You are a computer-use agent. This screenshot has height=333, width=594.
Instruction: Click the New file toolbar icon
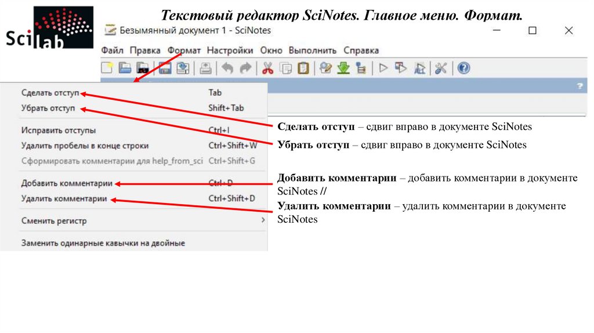[107, 68]
